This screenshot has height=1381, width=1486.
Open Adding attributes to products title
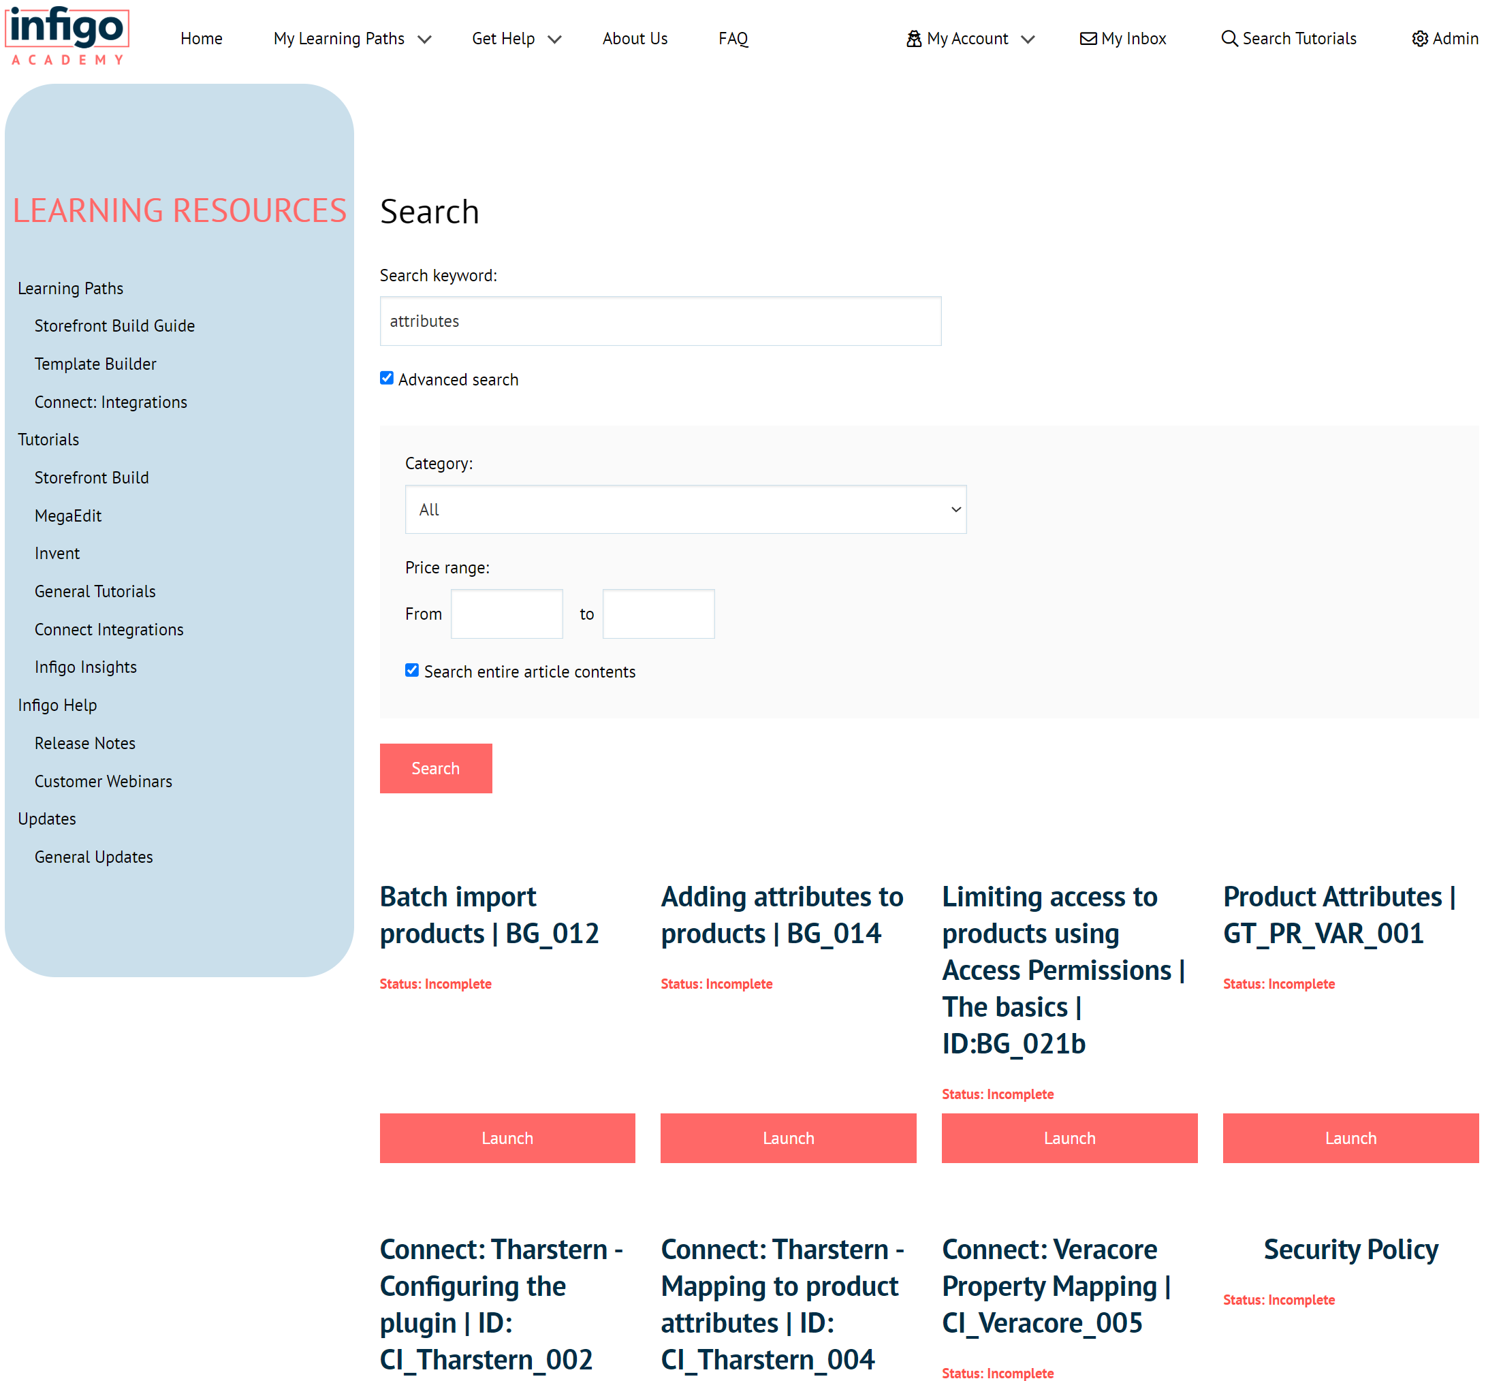click(782, 915)
